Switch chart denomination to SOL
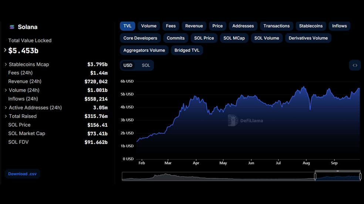The width and height of the screenshot is (364, 204). click(x=146, y=66)
